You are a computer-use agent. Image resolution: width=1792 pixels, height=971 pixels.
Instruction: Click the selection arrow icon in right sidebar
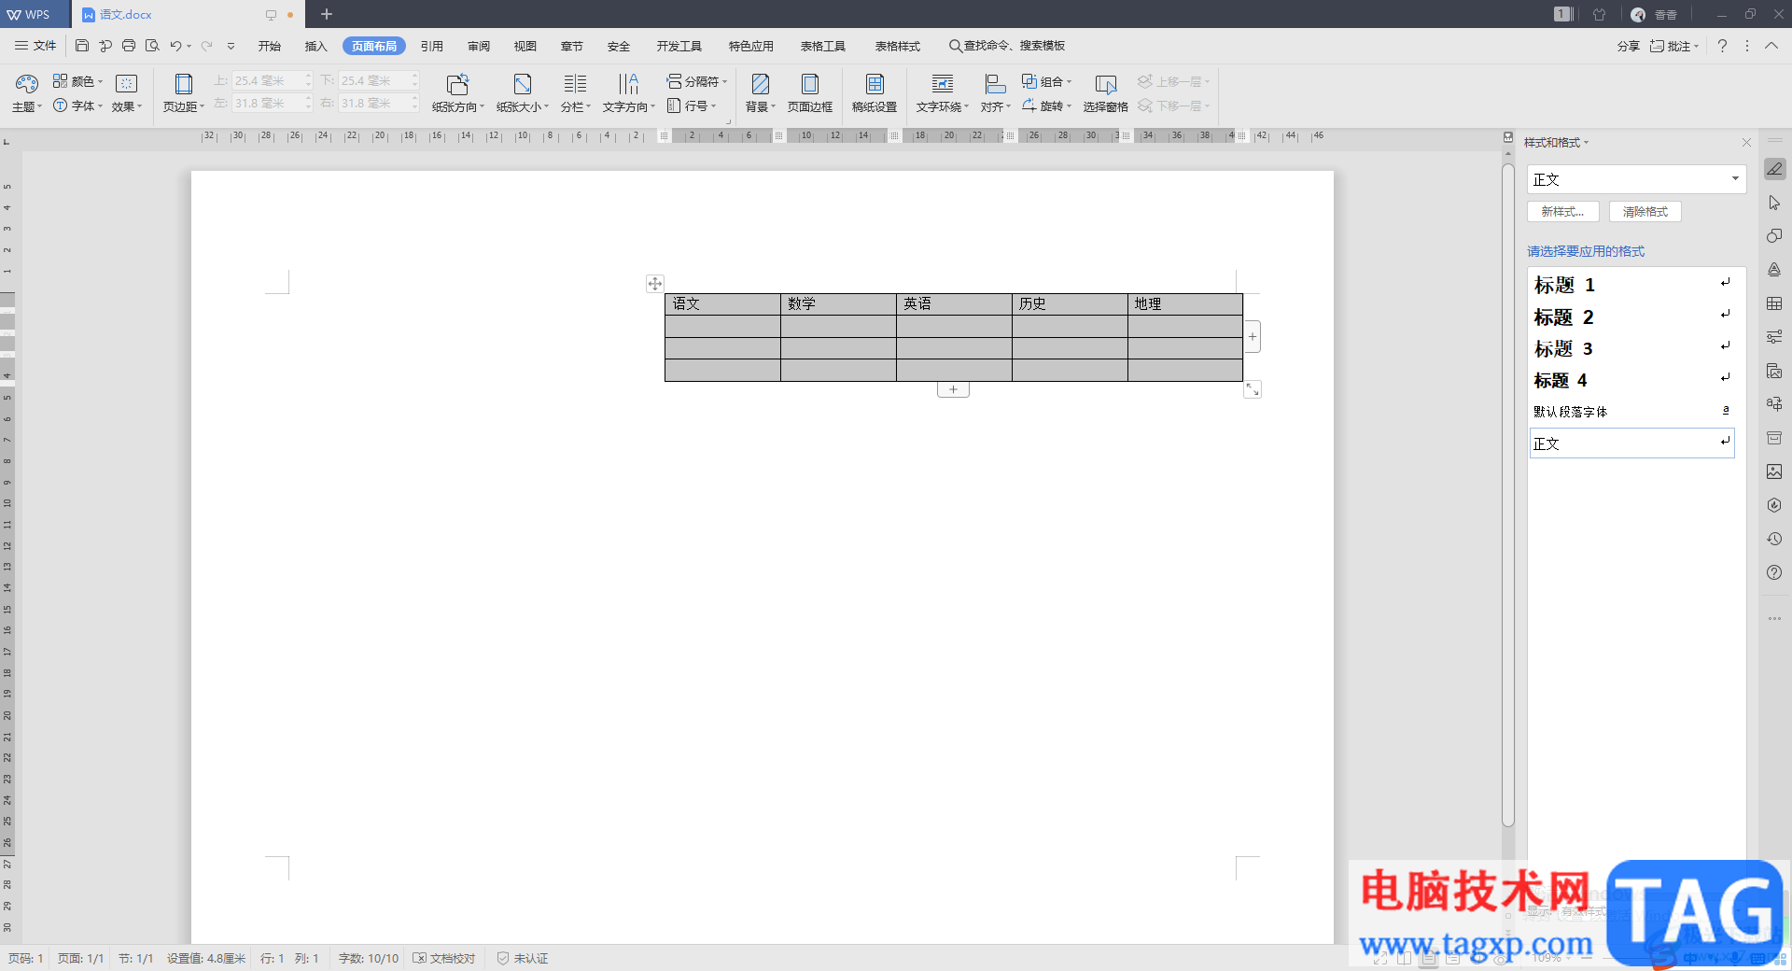coord(1774,203)
